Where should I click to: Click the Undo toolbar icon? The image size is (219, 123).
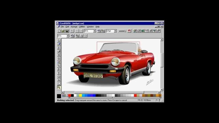coord(77,31)
